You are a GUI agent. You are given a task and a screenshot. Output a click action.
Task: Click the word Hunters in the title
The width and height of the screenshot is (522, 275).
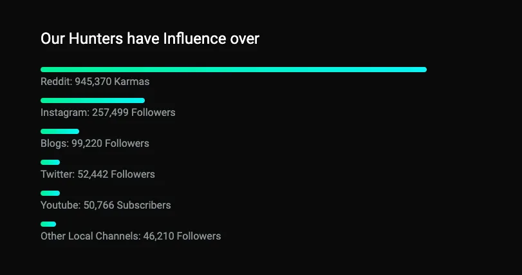95,39
